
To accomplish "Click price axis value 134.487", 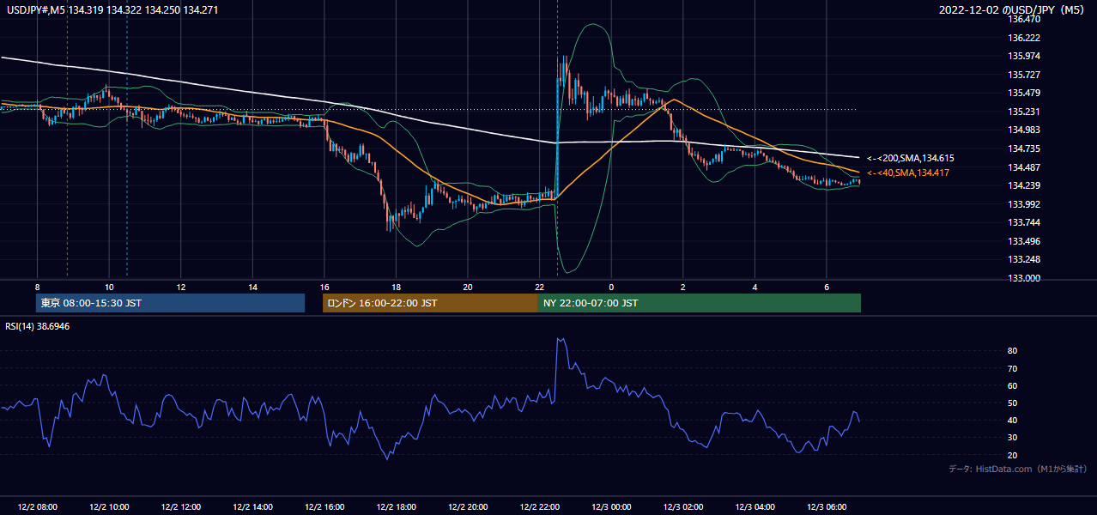I will click(1023, 167).
